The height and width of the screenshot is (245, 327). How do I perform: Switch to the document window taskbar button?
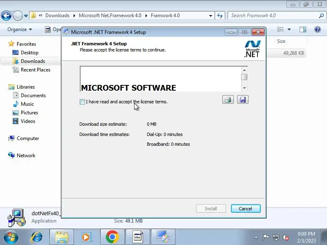pyautogui.click(x=138, y=237)
